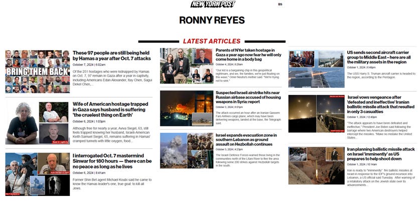Open 'Israel vows vengeance after defeated and ineffective' article
The width and height of the screenshot is (420, 201).
(x=381, y=104)
